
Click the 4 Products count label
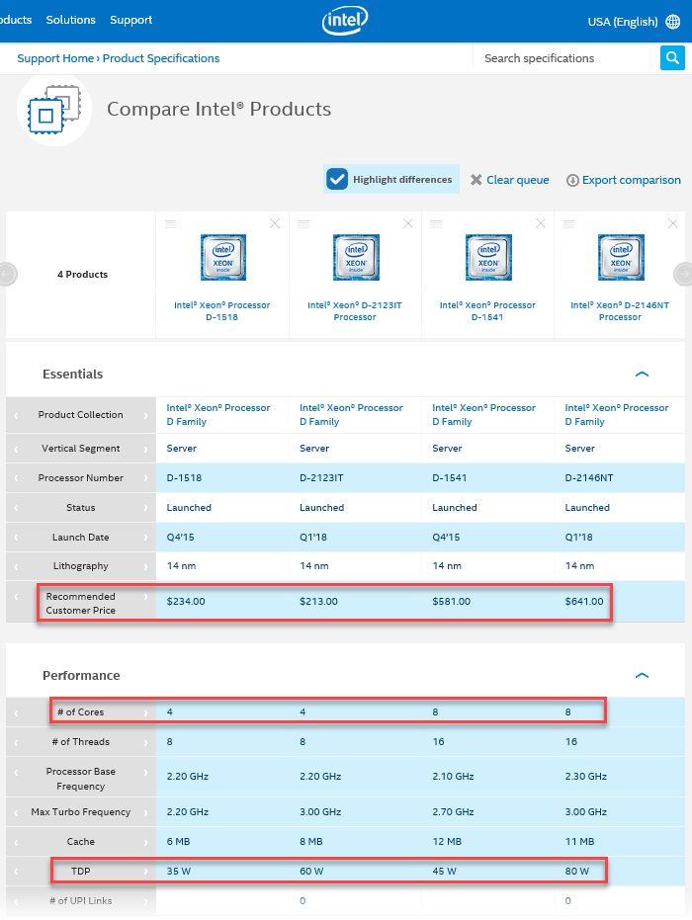click(82, 274)
